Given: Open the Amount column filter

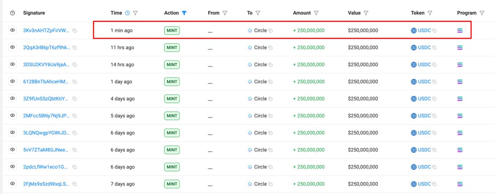Looking at the screenshot, I should click(316, 13).
